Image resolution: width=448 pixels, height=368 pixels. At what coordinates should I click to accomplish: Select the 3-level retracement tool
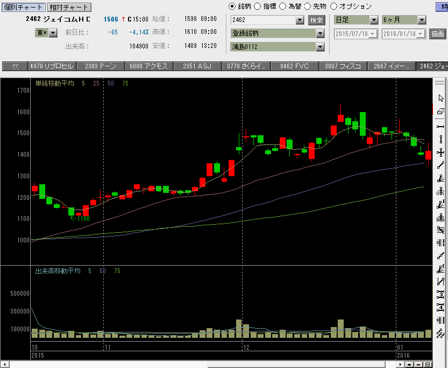pyautogui.click(x=440, y=294)
